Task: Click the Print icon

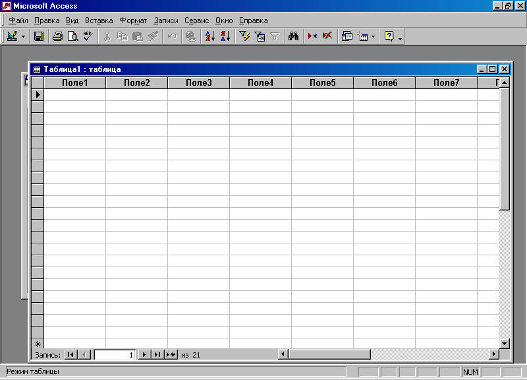Action: tap(58, 36)
